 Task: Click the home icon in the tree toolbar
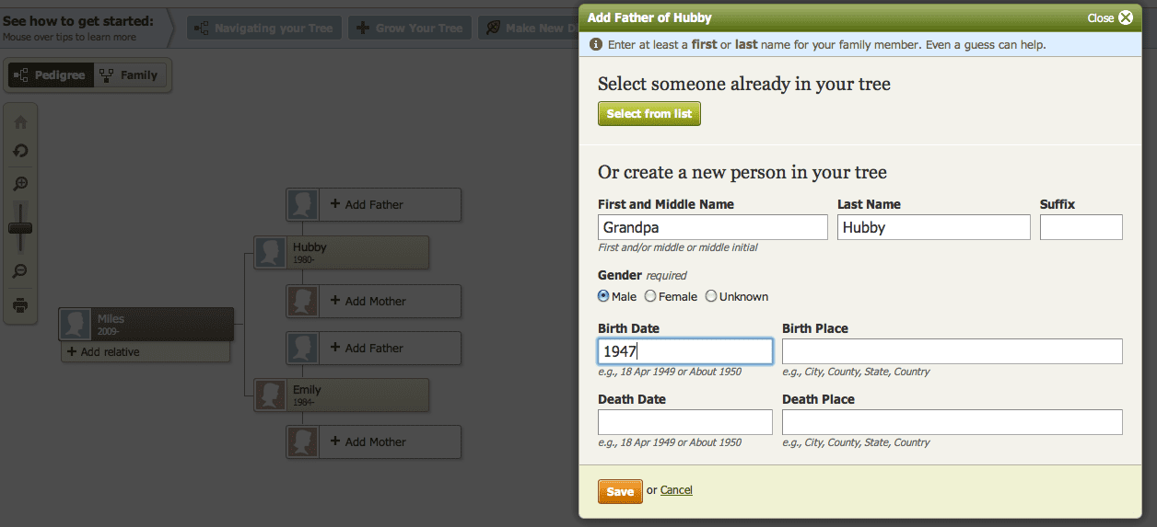(20, 122)
